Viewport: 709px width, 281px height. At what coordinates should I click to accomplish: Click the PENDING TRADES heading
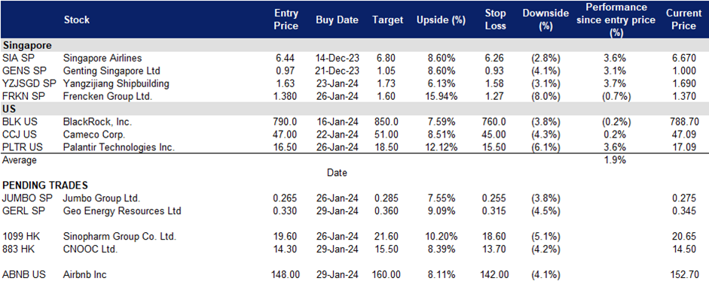pyautogui.click(x=44, y=186)
